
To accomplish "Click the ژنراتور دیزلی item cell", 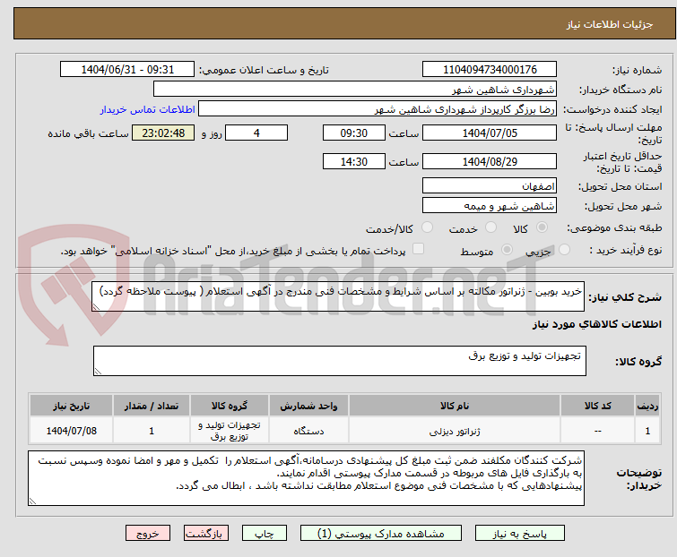I will click(455, 431).
